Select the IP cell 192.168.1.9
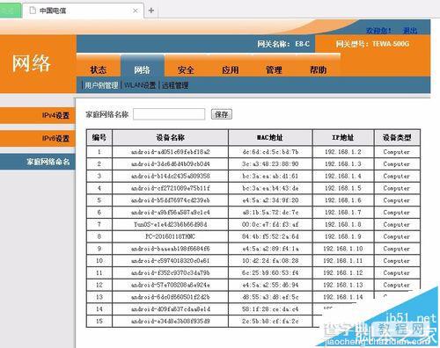Image resolution: width=440 pixels, height=348 pixels. pyautogui.click(x=343, y=236)
